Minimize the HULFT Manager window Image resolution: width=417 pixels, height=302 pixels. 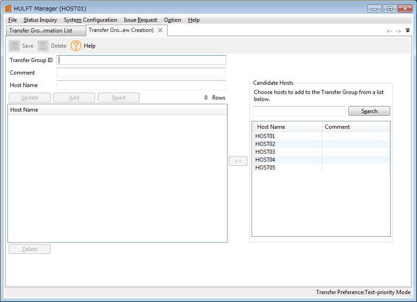pos(374,9)
